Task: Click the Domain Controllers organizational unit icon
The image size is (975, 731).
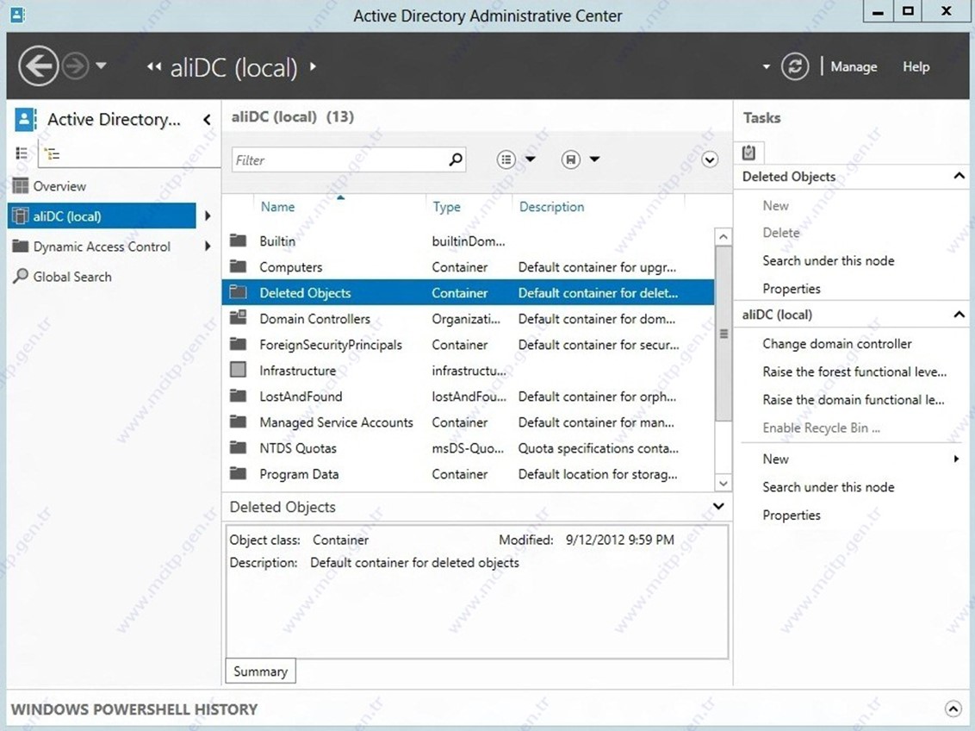Action: (239, 317)
